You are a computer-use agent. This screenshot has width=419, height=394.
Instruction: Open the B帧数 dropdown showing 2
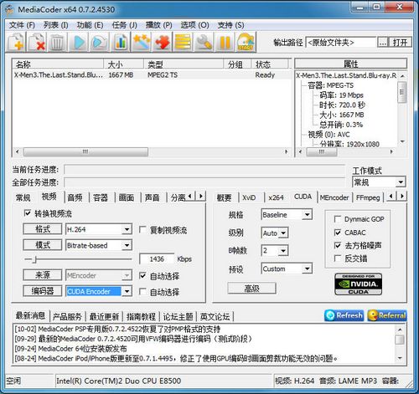pyautogui.click(x=283, y=251)
